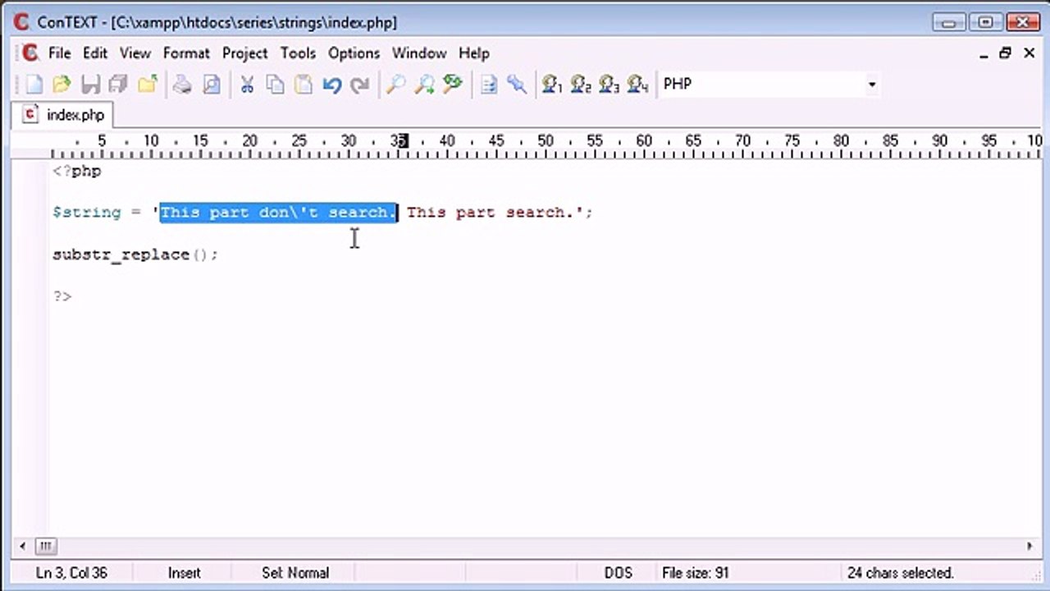The image size is (1050, 591).
Task: Click the Copy icon
Action: point(275,84)
